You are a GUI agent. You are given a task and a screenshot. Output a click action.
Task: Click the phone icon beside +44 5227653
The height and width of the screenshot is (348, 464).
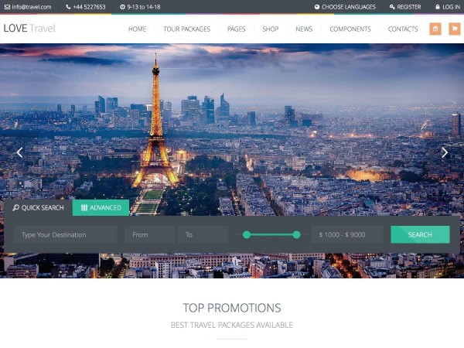(68, 7)
